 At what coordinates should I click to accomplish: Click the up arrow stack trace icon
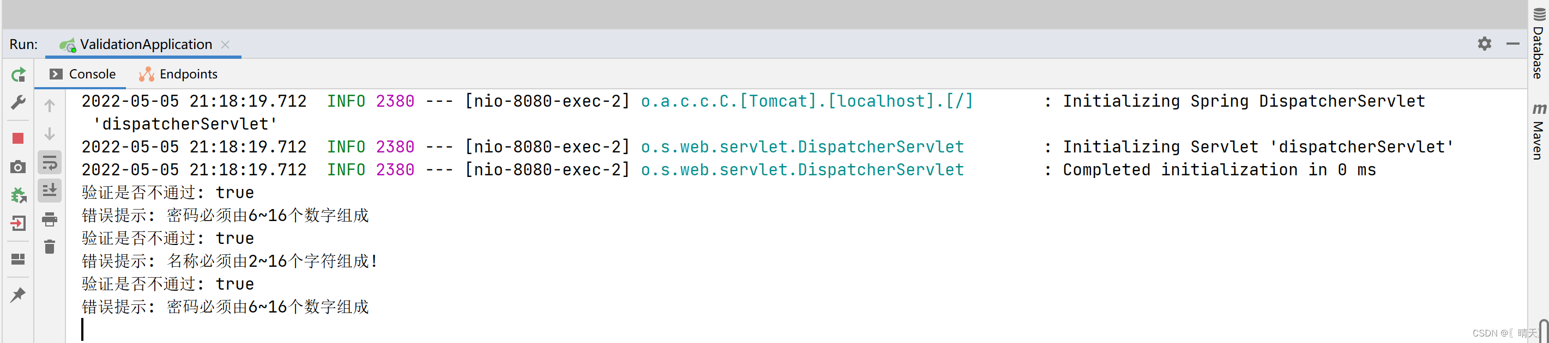point(50,106)
